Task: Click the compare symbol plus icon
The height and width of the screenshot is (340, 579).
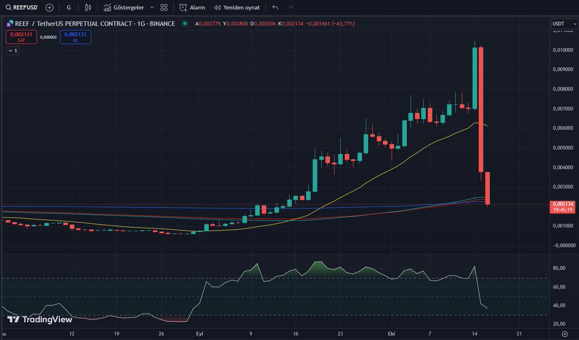Action: coord(49,7)
